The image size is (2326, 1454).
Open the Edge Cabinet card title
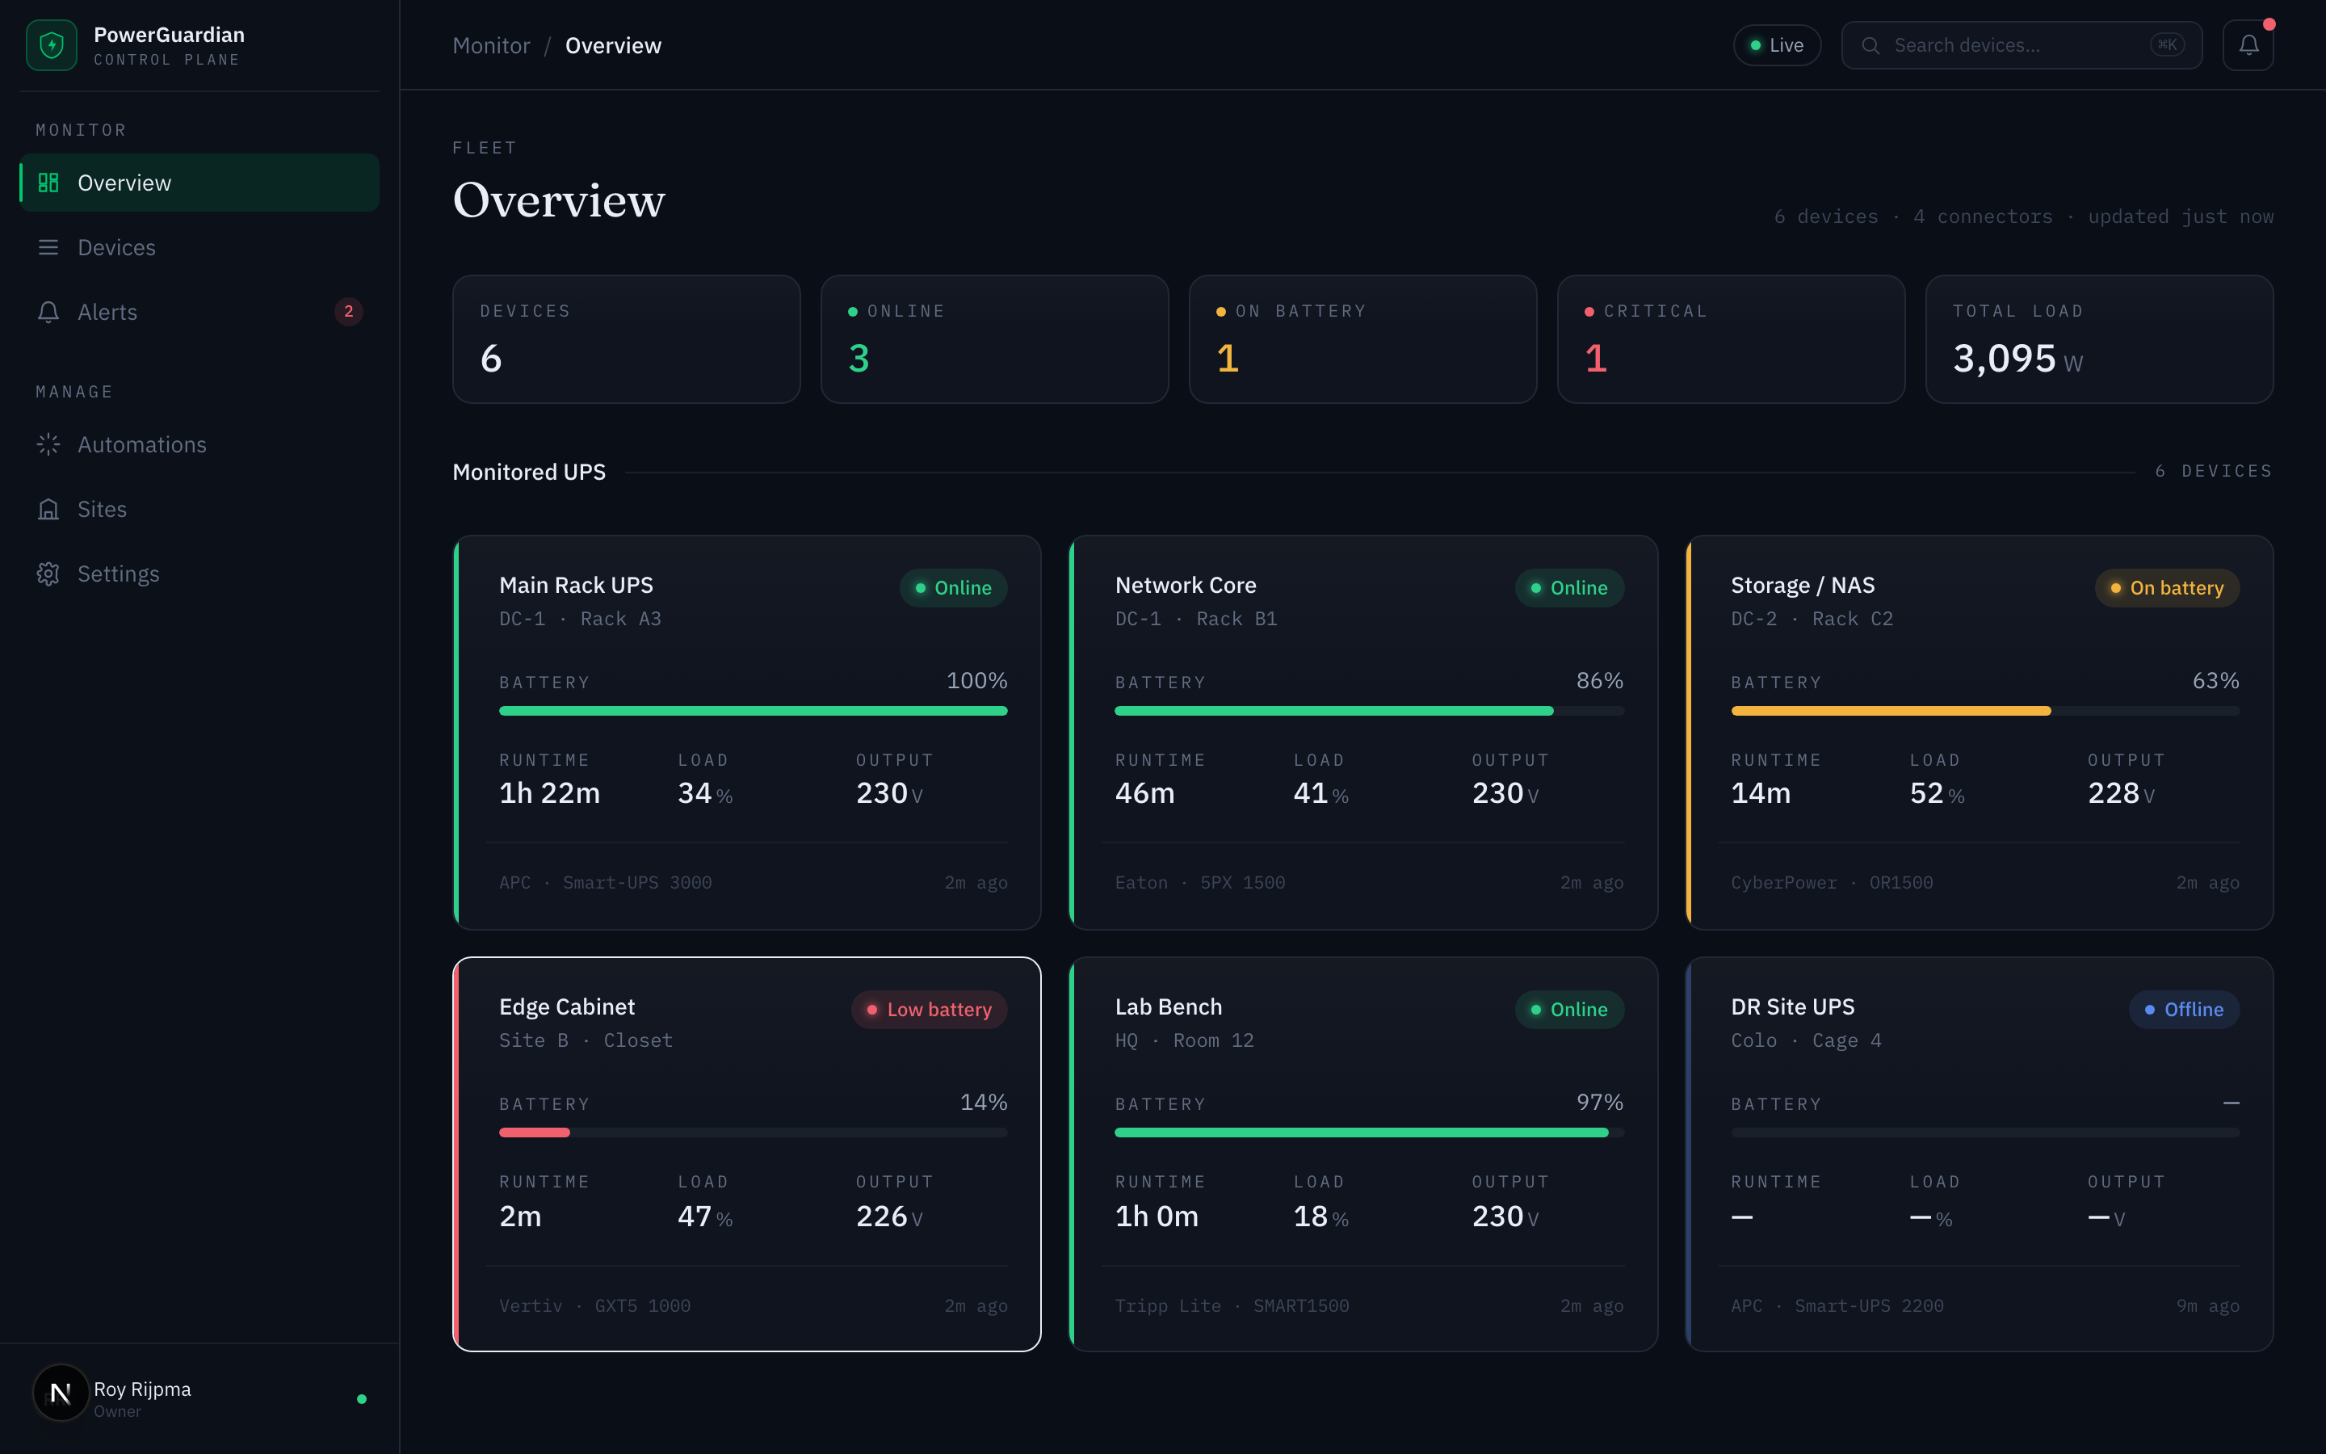point(567,1006)
